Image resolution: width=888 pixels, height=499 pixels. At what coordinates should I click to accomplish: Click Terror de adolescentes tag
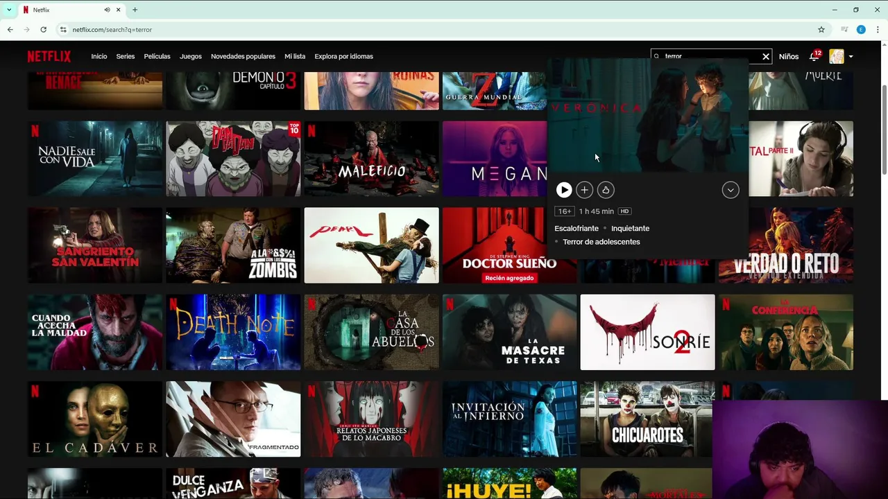(601, 242)
